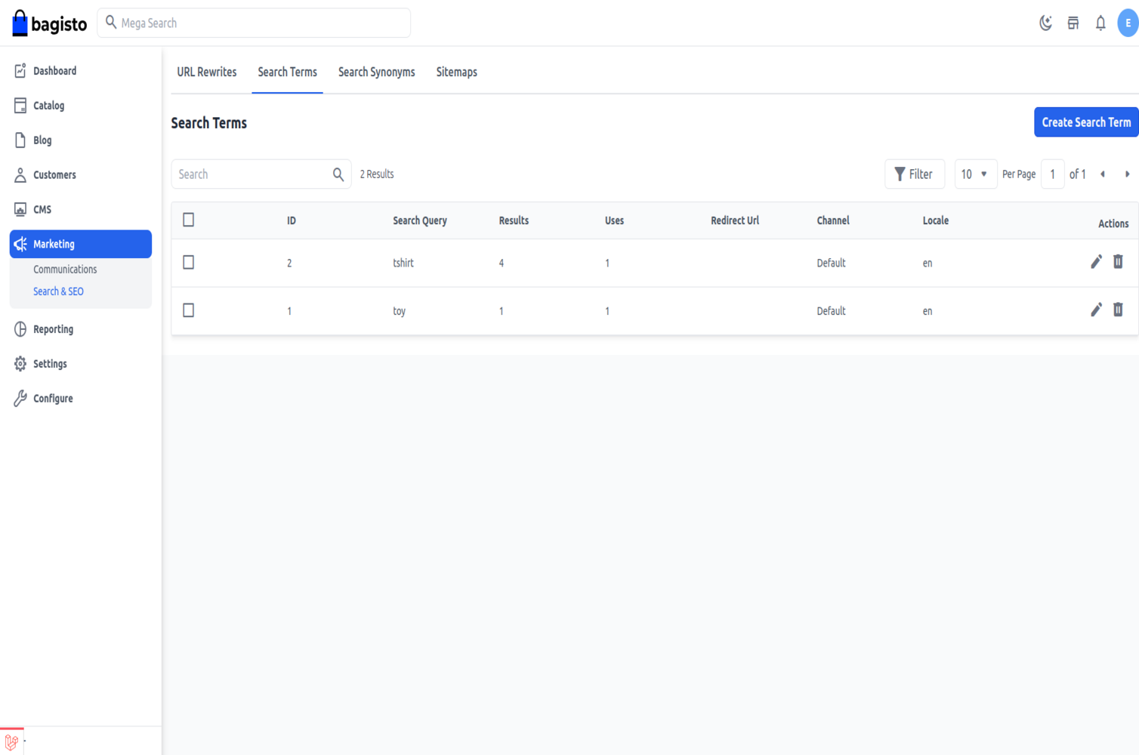Select all rows with header checkbox
Screen dimensions: 1139x755
coord(189,220)
